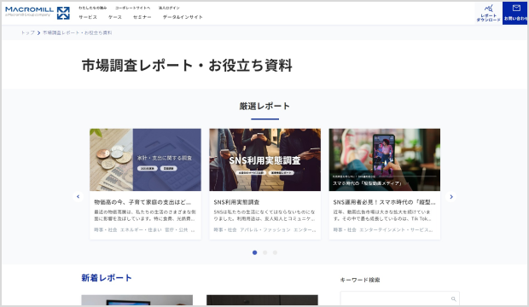The height and width of the screenshot is (307, 529).
Task: Click the SNS利用実態調査 banner image
Action: (x=264, y=159)
